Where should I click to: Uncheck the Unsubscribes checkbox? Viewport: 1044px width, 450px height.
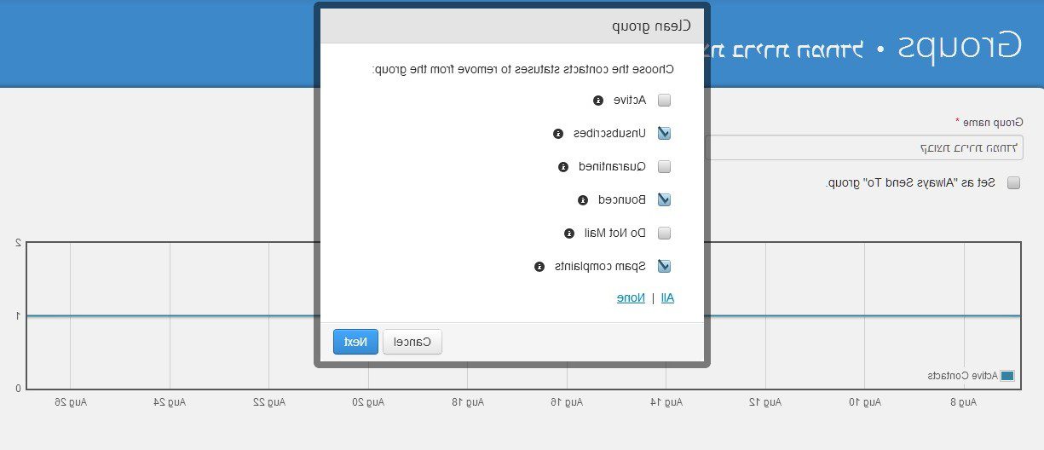[665, 133]
